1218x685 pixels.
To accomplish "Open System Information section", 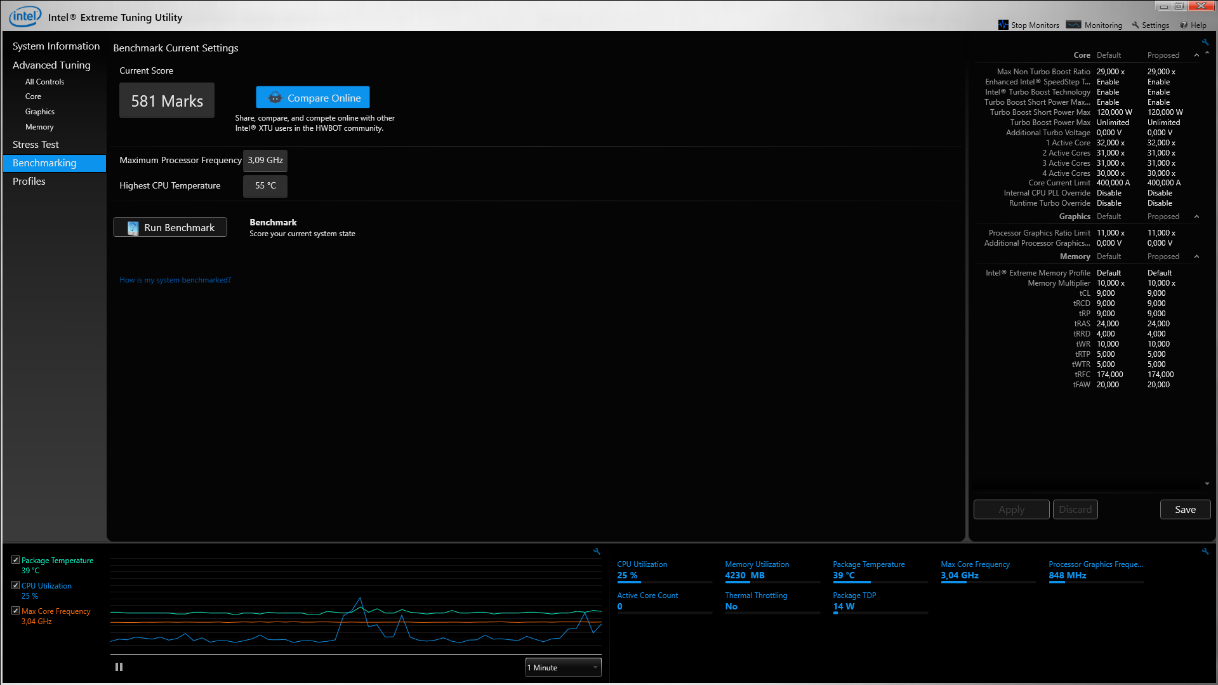I will (56, 46).
